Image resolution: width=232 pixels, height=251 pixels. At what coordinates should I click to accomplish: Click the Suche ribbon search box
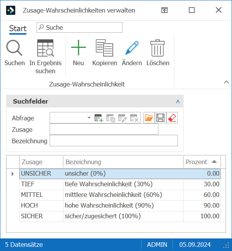(x=79, y=27)
